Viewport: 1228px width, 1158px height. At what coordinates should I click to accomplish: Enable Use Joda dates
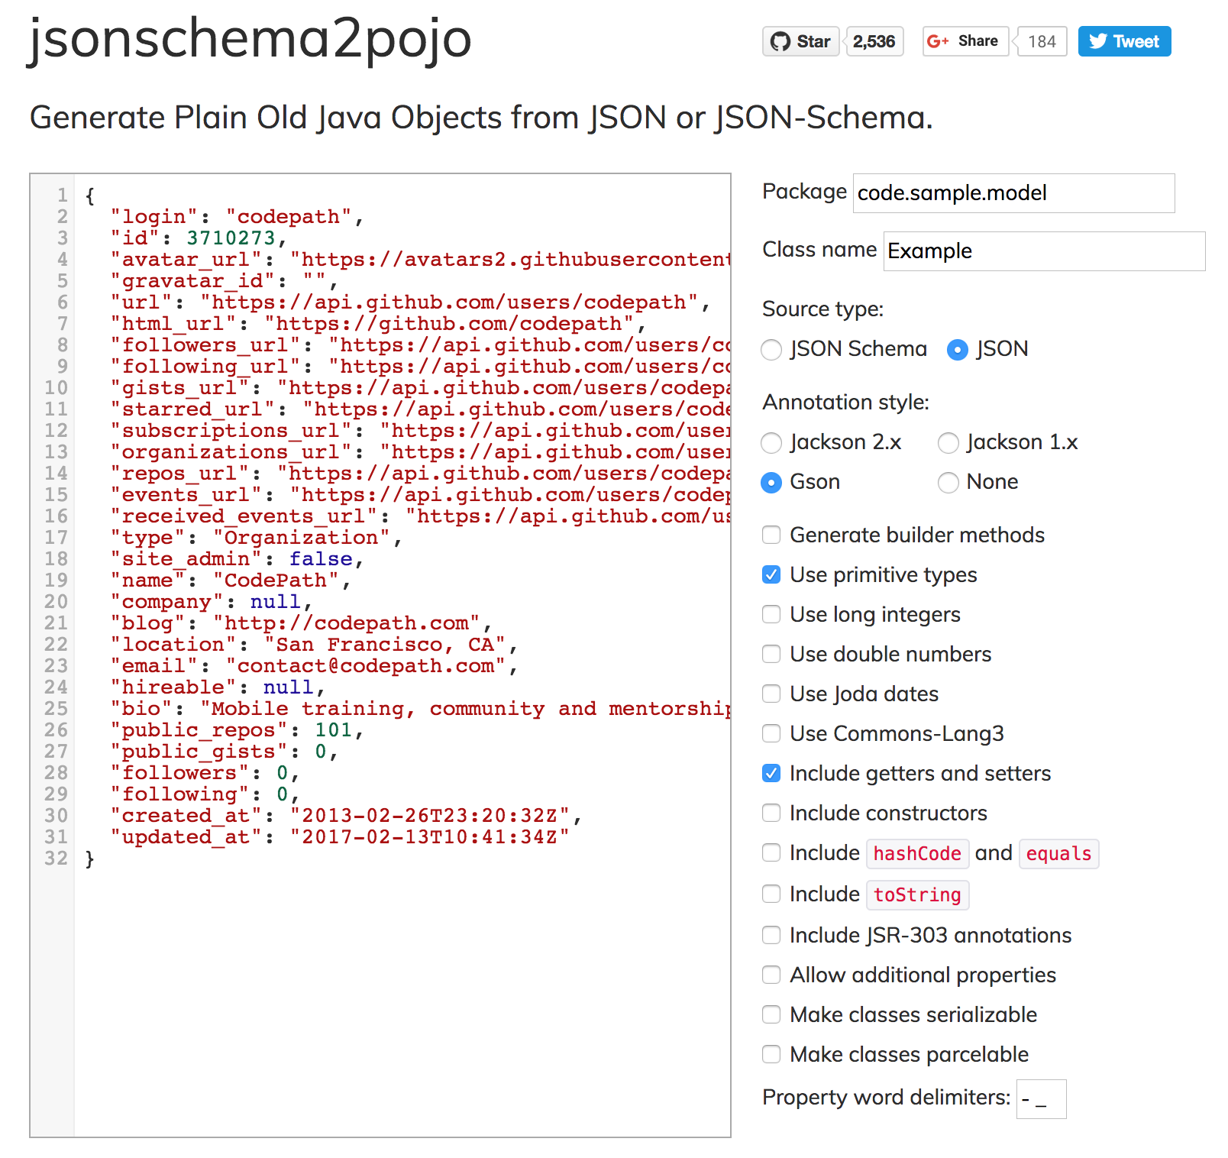pyautogui.click(x=771, y=694)
